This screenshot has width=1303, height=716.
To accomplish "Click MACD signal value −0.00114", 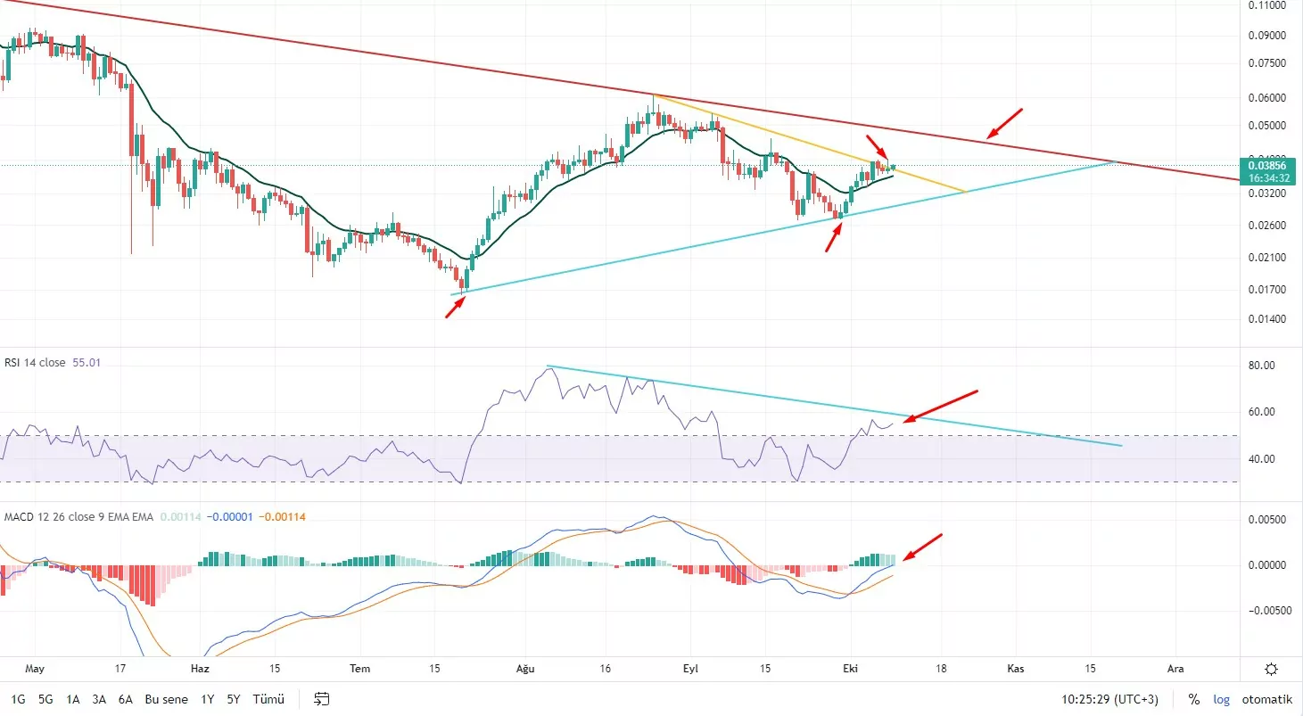I will click(x=282, y=516).
